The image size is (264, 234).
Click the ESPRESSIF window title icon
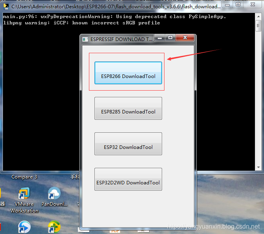(x=85, y=39)
